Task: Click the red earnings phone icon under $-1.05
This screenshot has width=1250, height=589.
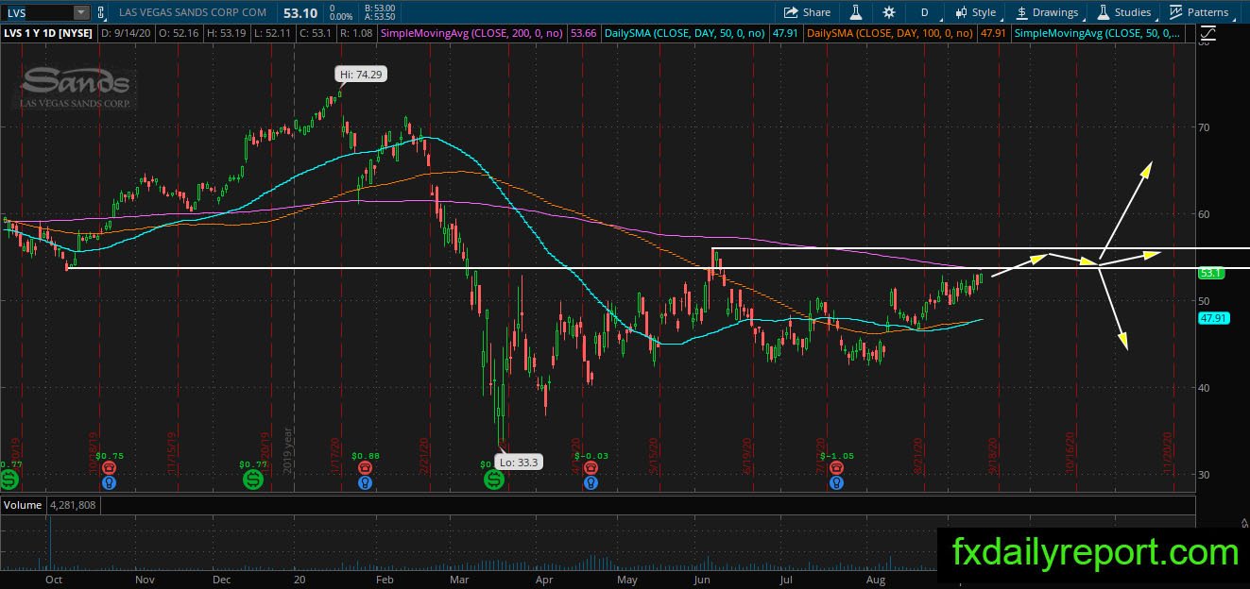Action: click(x=835, y=467)
